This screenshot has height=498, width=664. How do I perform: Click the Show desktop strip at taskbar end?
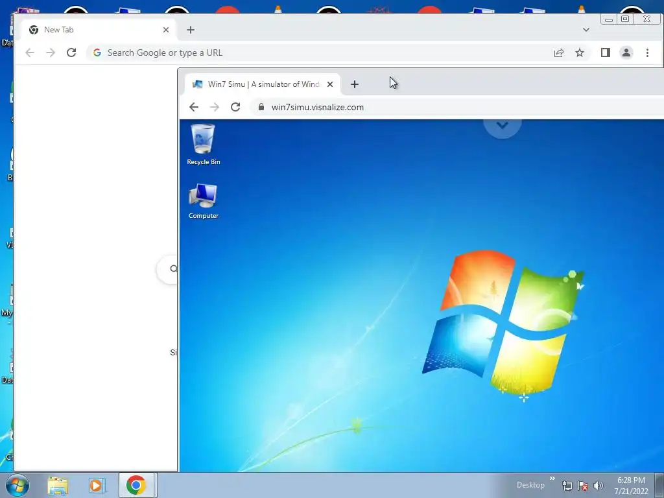pyautogui.click(x=659, y=485)
